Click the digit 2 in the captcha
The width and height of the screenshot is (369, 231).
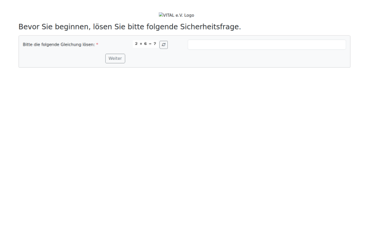(137, 44)
